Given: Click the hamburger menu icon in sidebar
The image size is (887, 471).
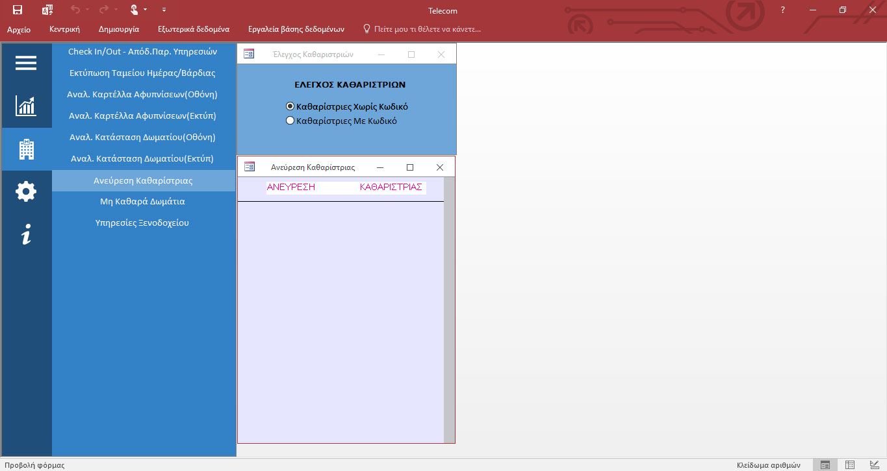Looking at the screenshot, I should (x=26, y=63).
